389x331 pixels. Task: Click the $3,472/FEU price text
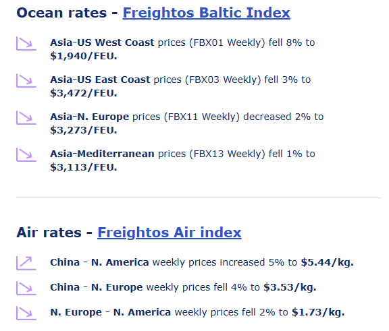84,93
